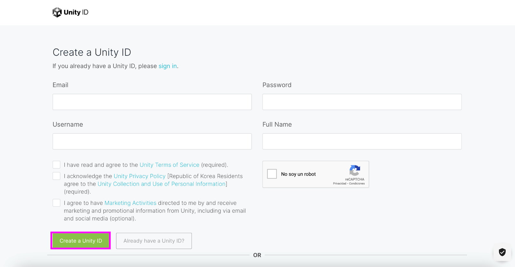Click the reCAPTCHA logo icon
Screen dimensions: 515x267
tap(355, 170)
